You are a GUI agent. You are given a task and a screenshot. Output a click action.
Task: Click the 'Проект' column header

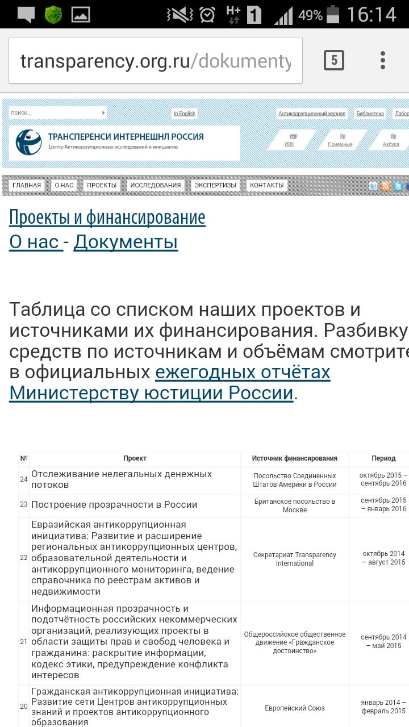135,458
